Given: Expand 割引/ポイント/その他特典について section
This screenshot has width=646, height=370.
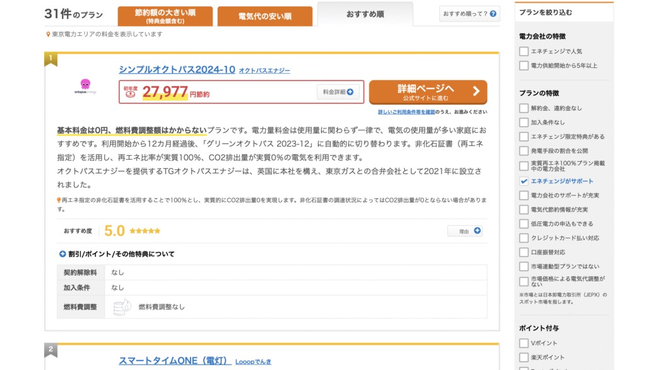Looking at the screenshot, I should [117, 254].
